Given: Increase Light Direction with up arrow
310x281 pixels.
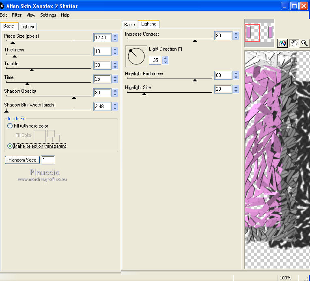Looking at the screenshot, I should click(166, 58).
